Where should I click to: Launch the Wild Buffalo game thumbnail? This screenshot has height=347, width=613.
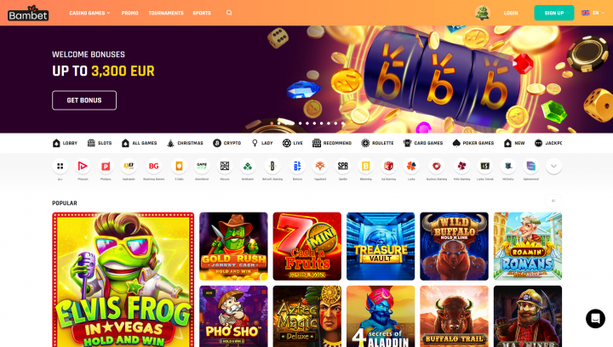point(454,247)
